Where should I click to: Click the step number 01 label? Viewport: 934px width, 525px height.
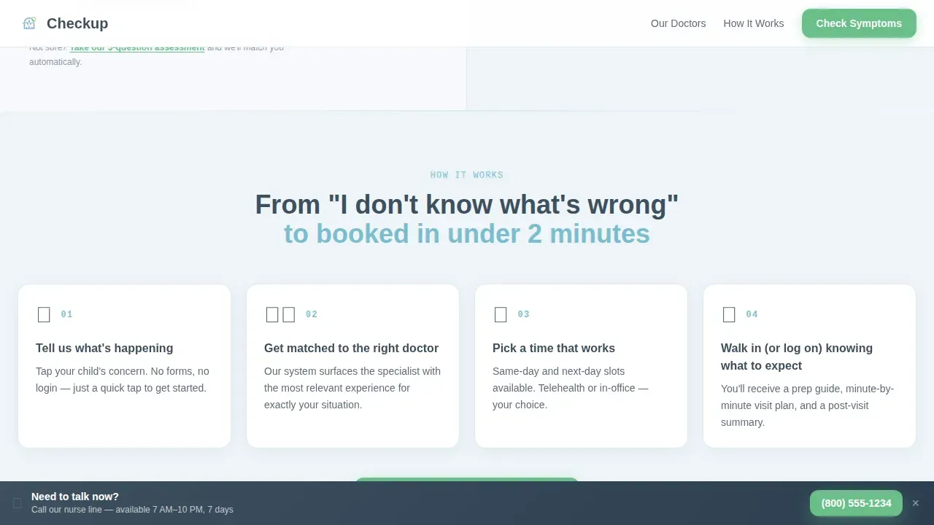[67, 314]
